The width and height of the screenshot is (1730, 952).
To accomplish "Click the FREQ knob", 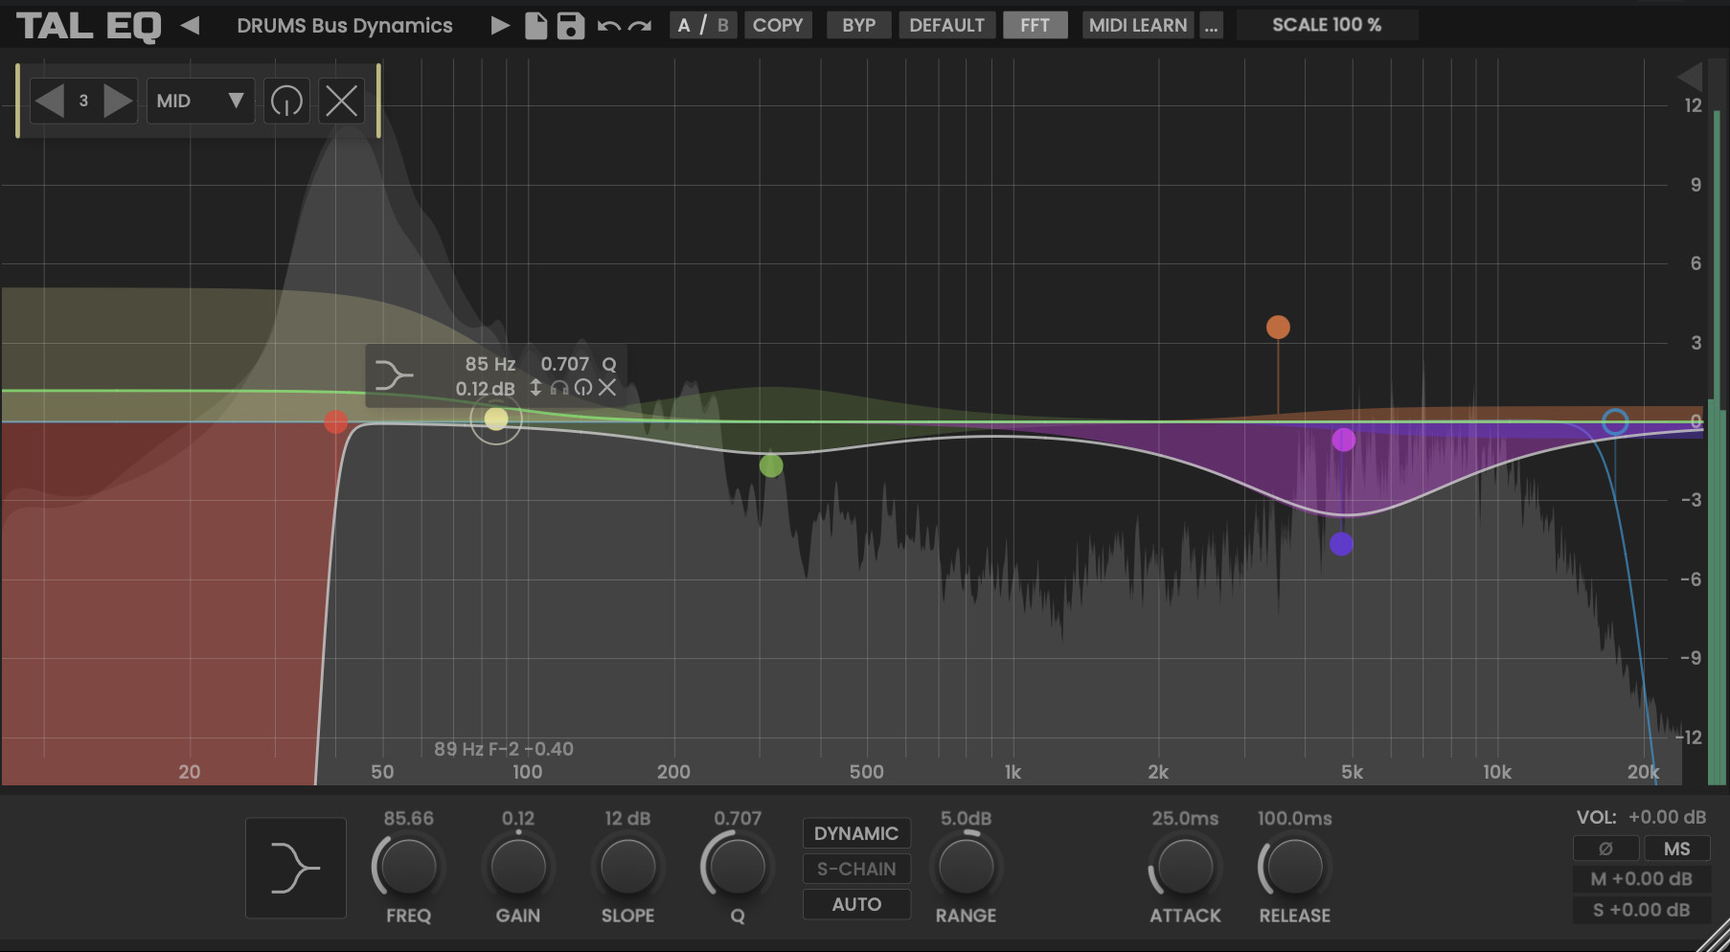I will 408,867.
